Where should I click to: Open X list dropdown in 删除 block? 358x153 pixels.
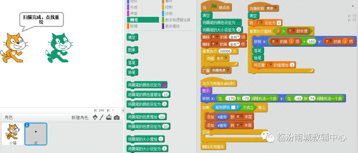(x=215, y=37)
